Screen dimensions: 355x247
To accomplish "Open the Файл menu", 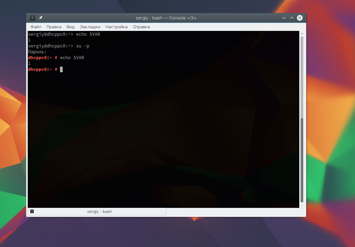I will pyautogui.click(x=36, y=27).
